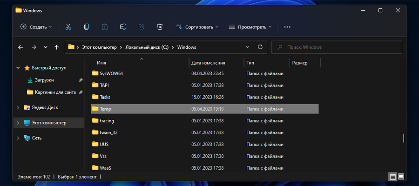Click the twain_32 folder icon
This screenshot has width=419, height=186.
(x=95, y=133)
